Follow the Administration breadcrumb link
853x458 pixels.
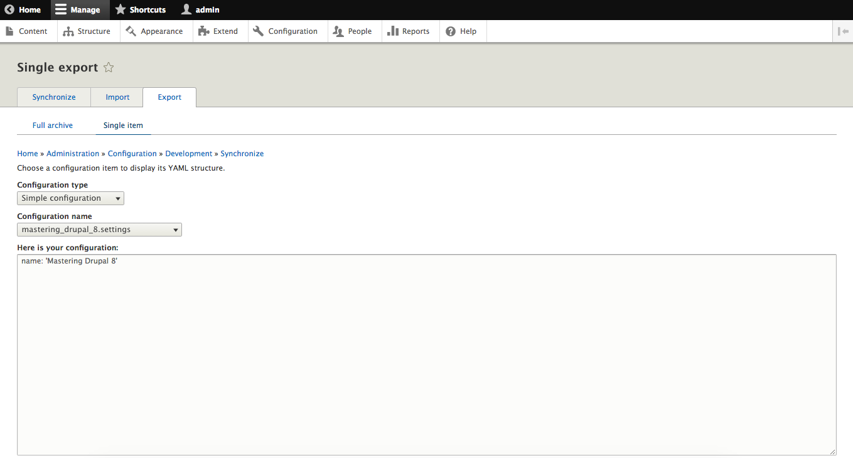click(73, 154)
